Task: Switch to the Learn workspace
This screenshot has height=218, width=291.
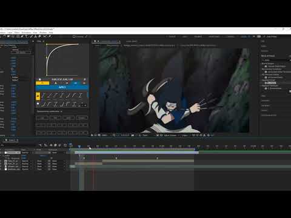Action: point(184,36)
